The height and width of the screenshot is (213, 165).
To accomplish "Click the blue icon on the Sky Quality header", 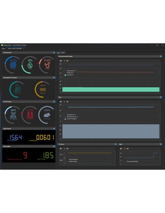I will pos(54,146).
